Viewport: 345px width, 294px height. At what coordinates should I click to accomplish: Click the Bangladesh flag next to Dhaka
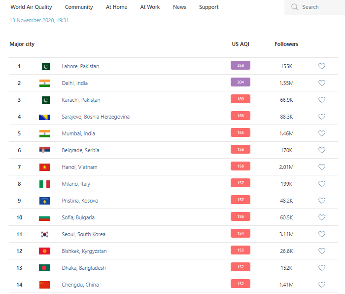[x=45, y=268]
